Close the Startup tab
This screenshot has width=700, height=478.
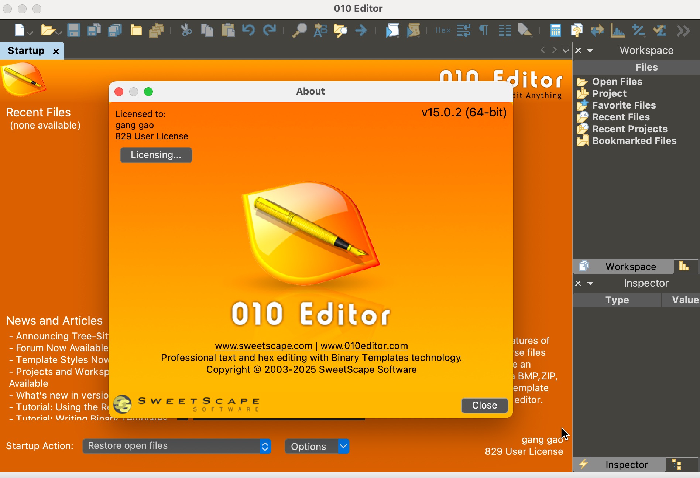pos(56,51)
